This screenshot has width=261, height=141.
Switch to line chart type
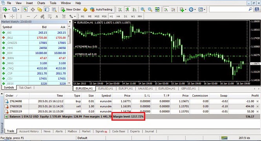135,10
